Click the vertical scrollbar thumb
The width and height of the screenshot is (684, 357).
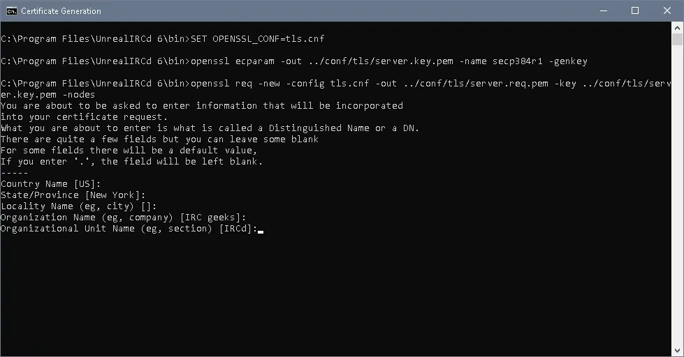[677, 39]
